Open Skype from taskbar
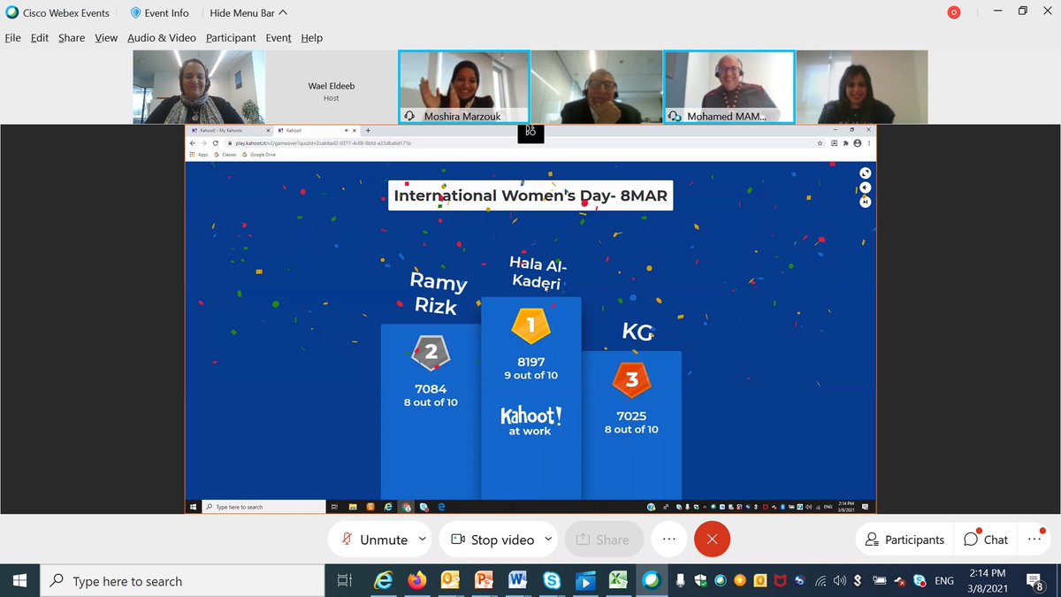 pos(552,581)
